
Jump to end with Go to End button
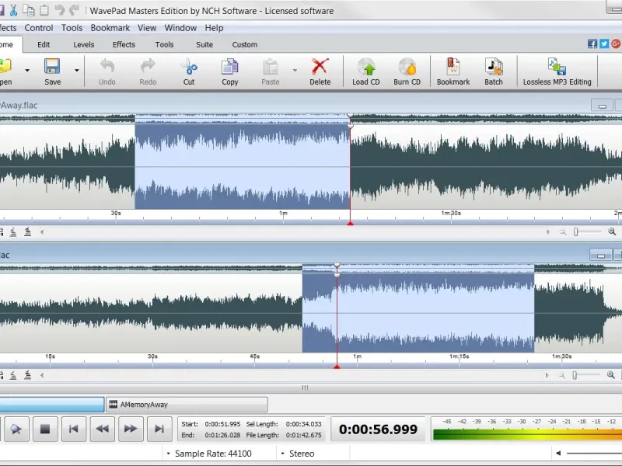coord(159,428)
